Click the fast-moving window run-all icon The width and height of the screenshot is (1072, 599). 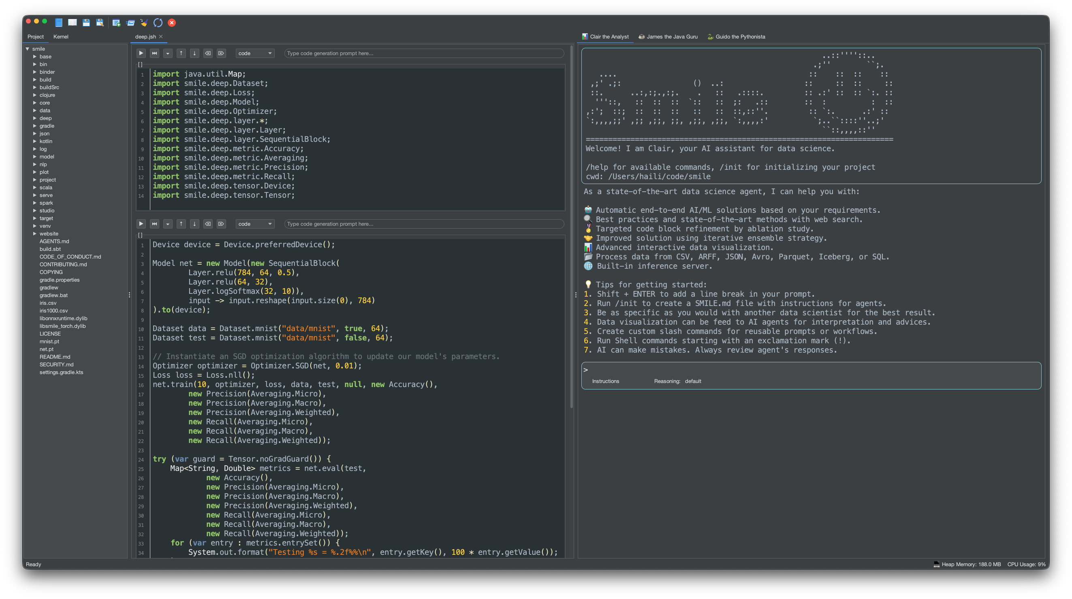pos(130,22)
